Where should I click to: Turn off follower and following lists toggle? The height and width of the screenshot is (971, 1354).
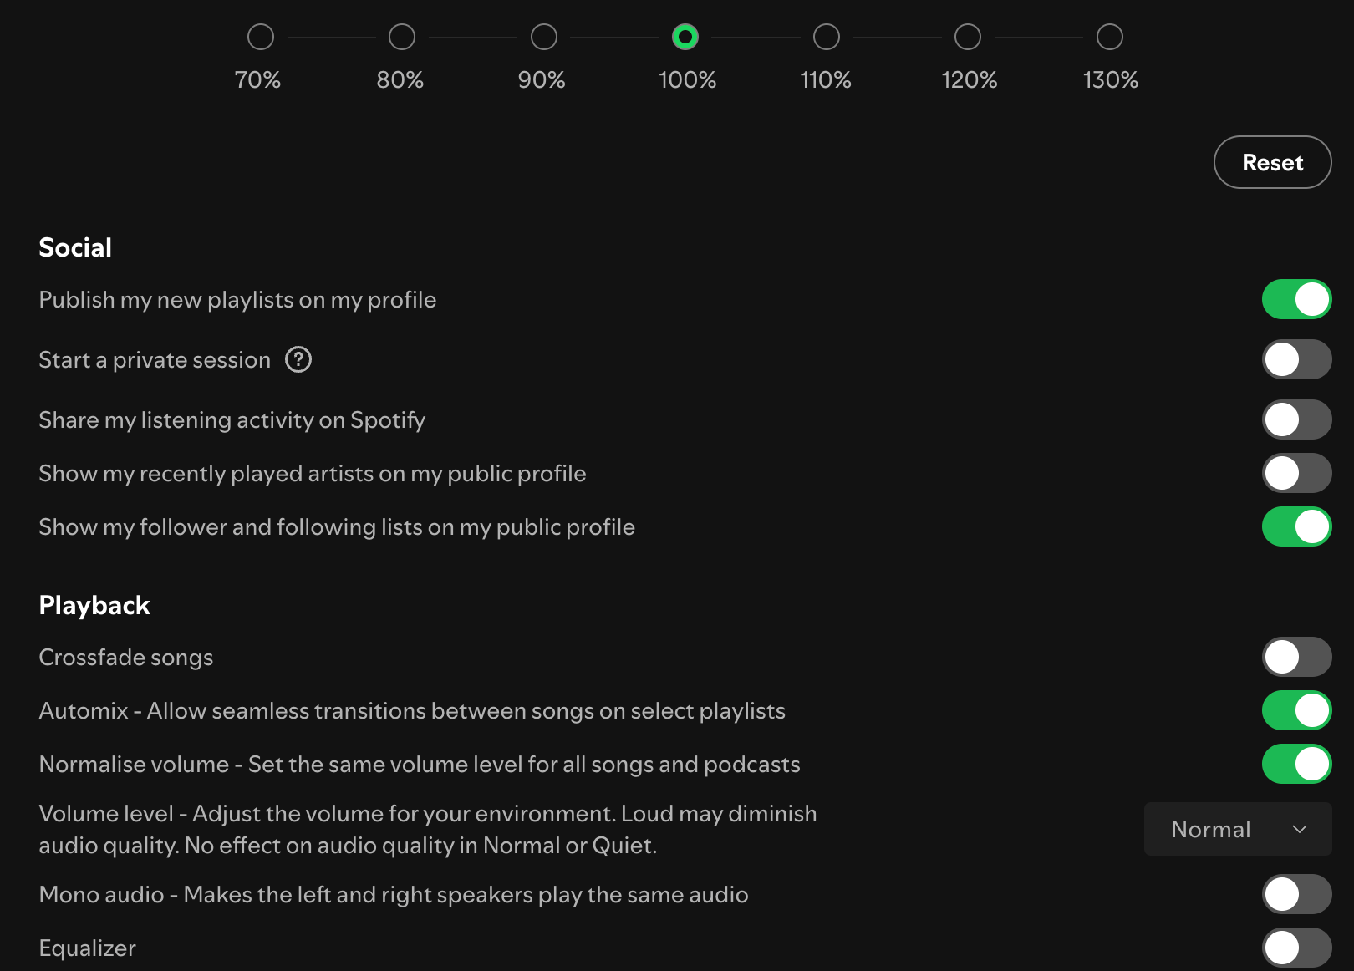(x=1296, y=526)
